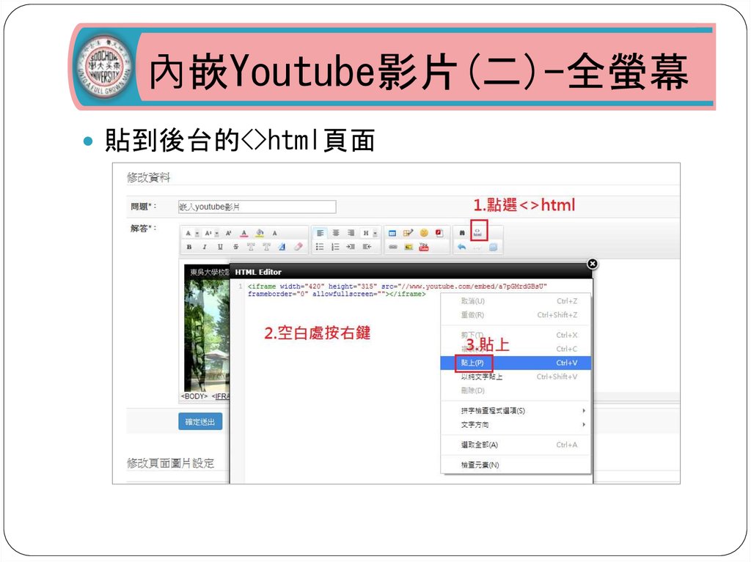Insert a numbered list
Viewport: 751px width, 562px height.
[x=335, y=247]
